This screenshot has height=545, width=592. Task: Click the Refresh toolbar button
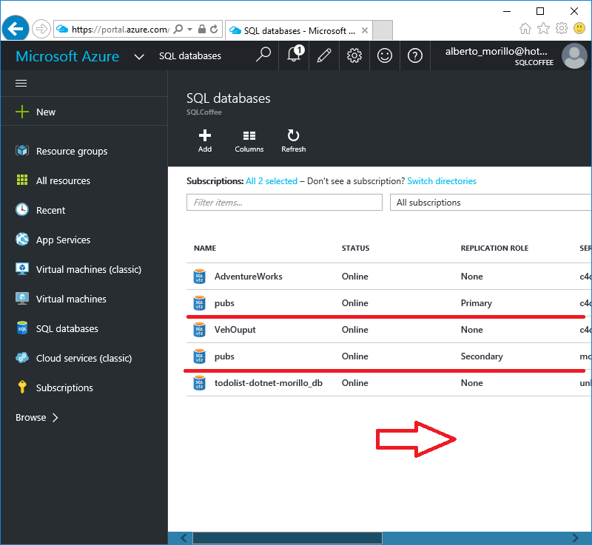(x=293, y=141)
